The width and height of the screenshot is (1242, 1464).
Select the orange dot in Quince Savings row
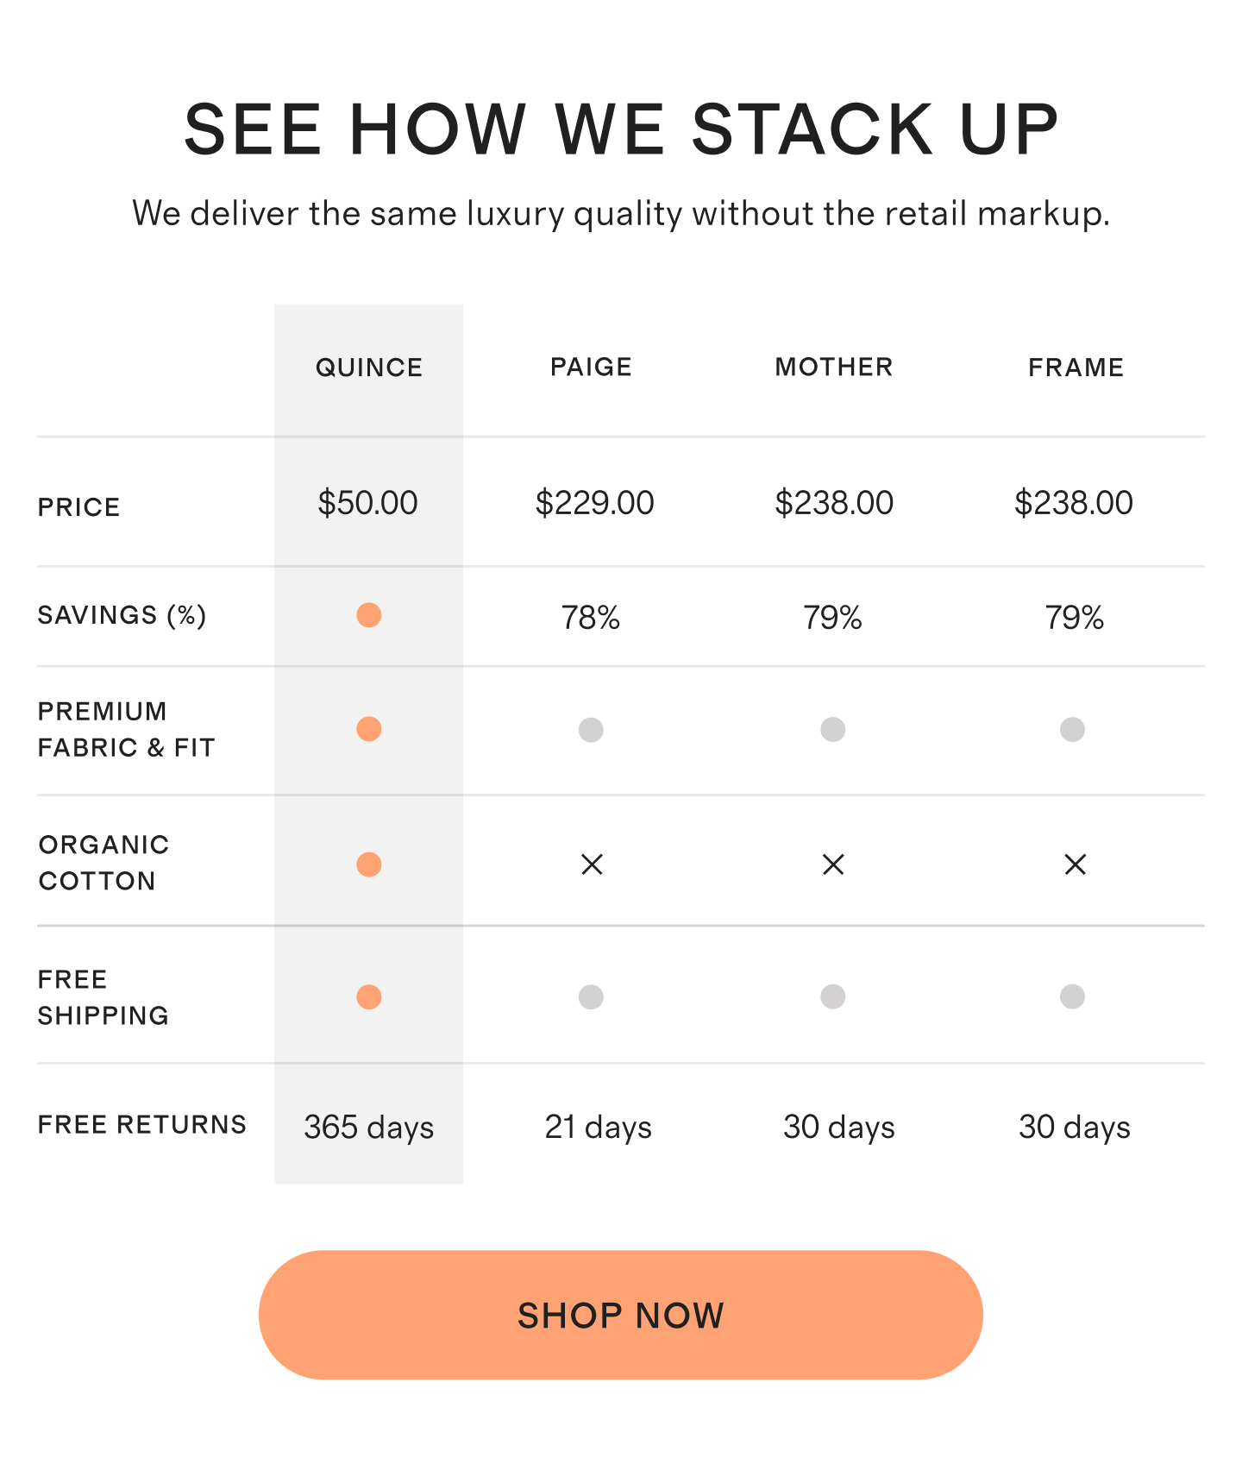pyautogui.click(x=369, y=615)
